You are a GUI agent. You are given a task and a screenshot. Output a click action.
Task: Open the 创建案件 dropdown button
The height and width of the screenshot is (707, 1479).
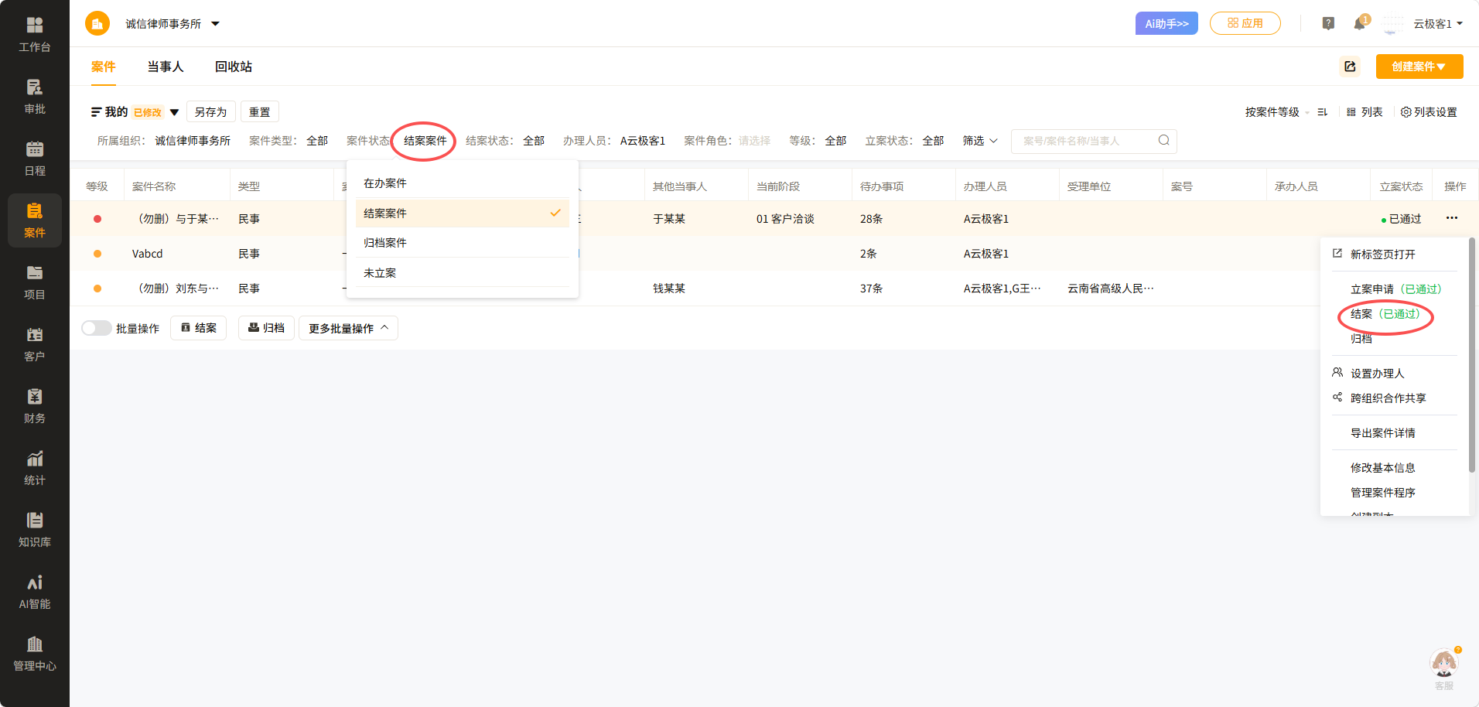(1419, 67)
